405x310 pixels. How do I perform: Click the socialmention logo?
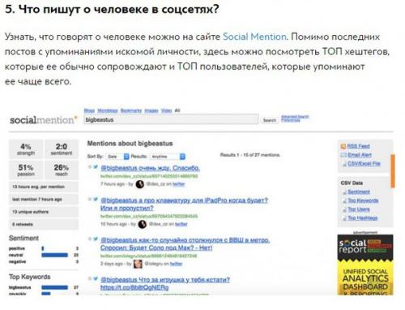[44, 120]
